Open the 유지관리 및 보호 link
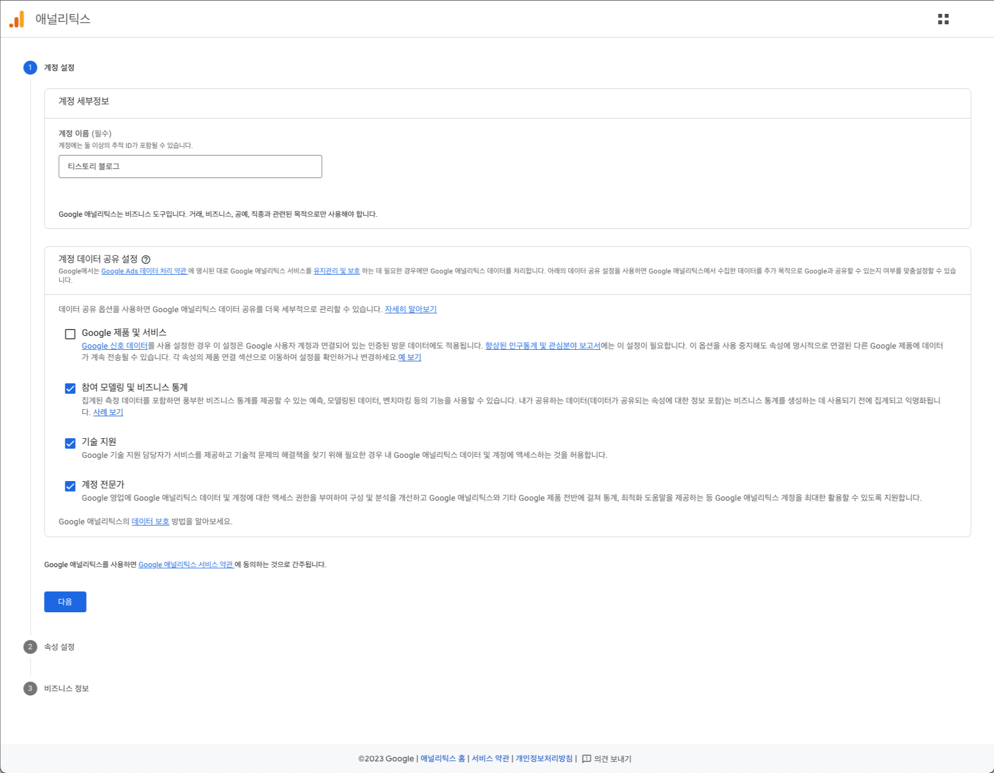994x773 pixels. (x=336, y=271)
